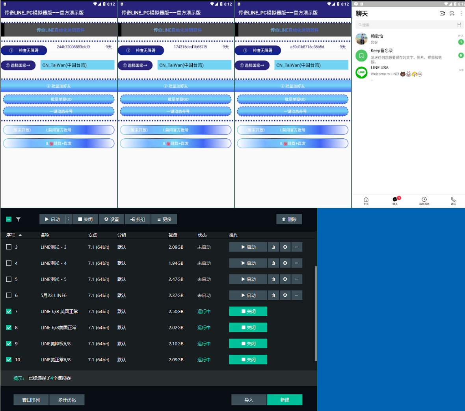
Task: Open settings gear for LINE测试 - 3
Action: (x=285, y=247)
